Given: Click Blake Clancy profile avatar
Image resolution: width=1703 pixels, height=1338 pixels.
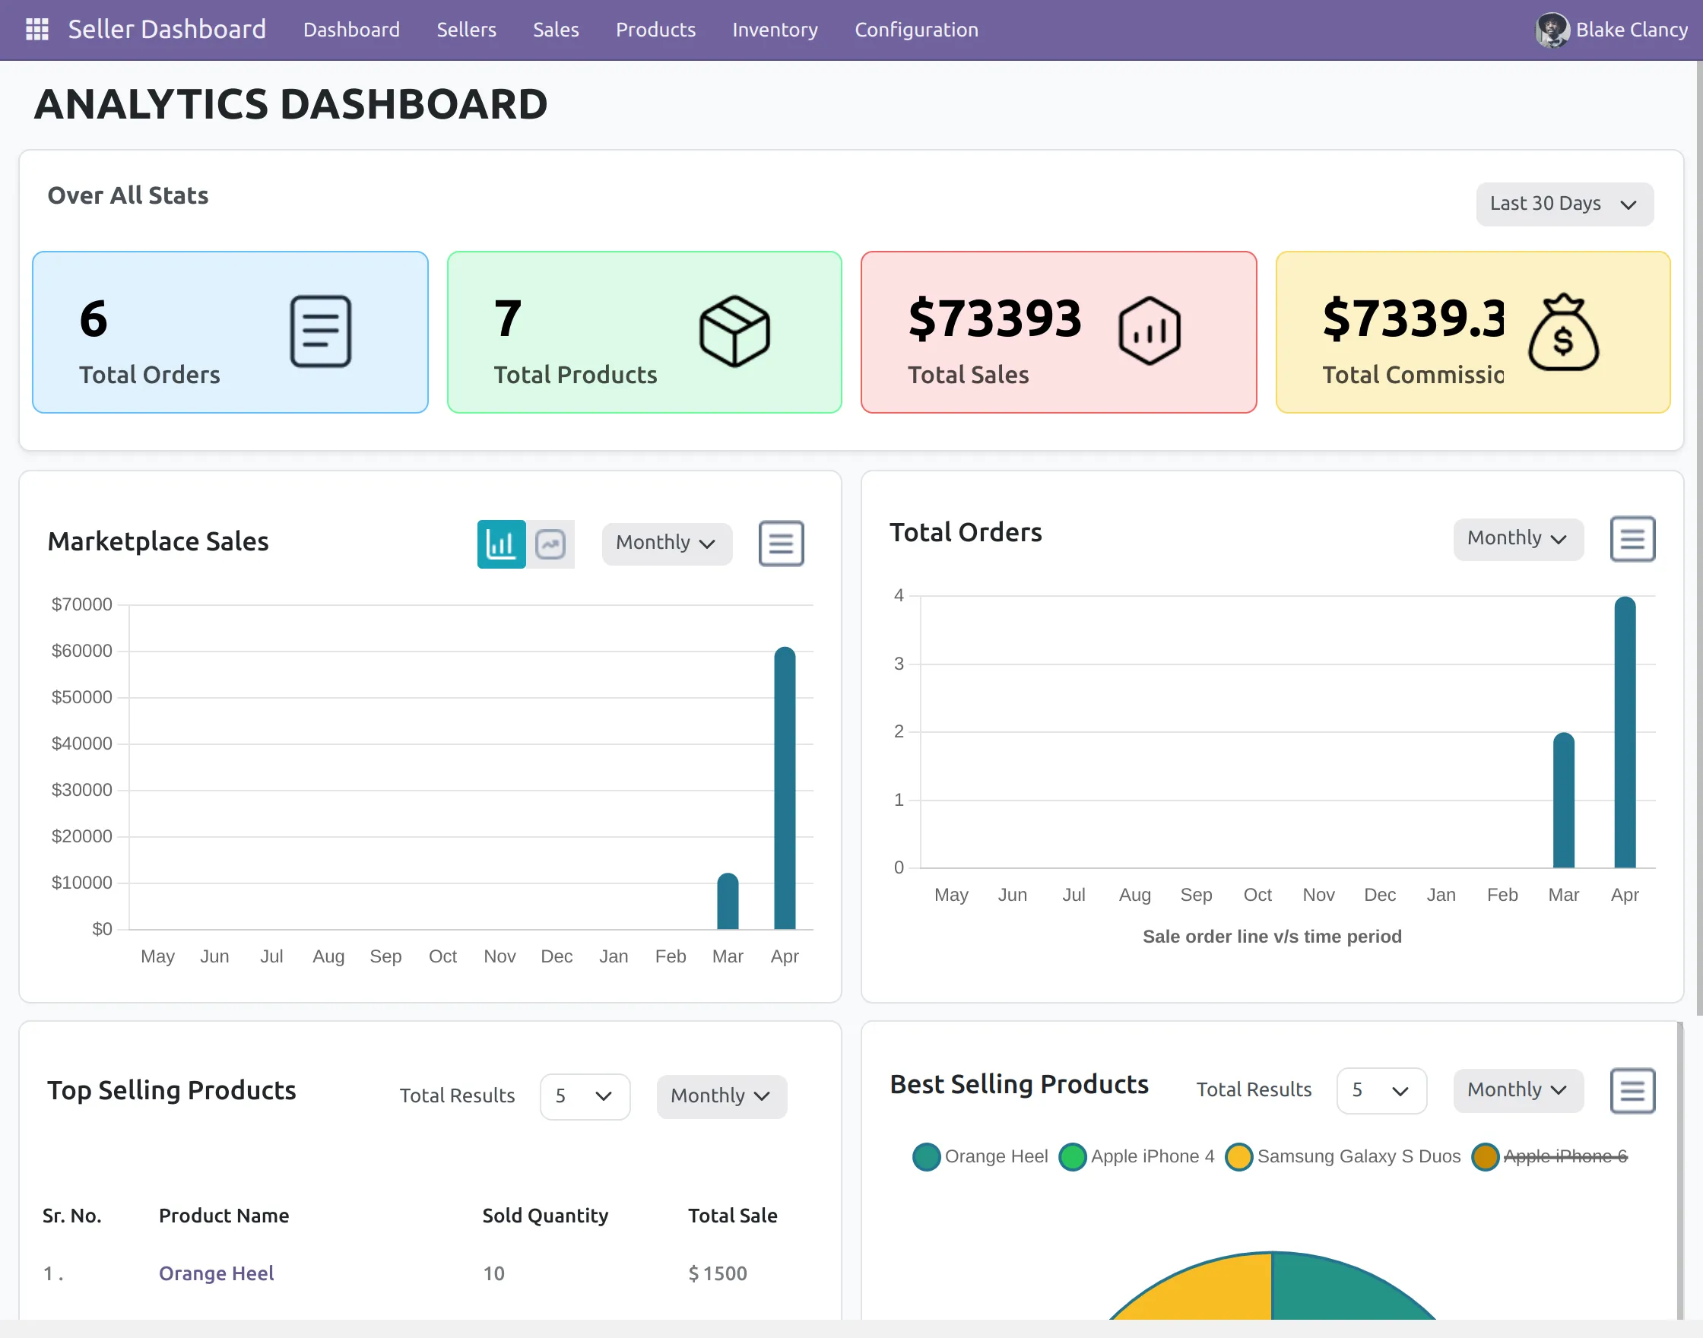Looking at the screenshot, I should coord(1553,30).
